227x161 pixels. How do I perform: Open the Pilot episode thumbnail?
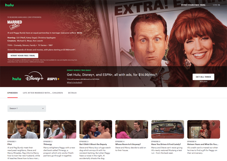24,129
